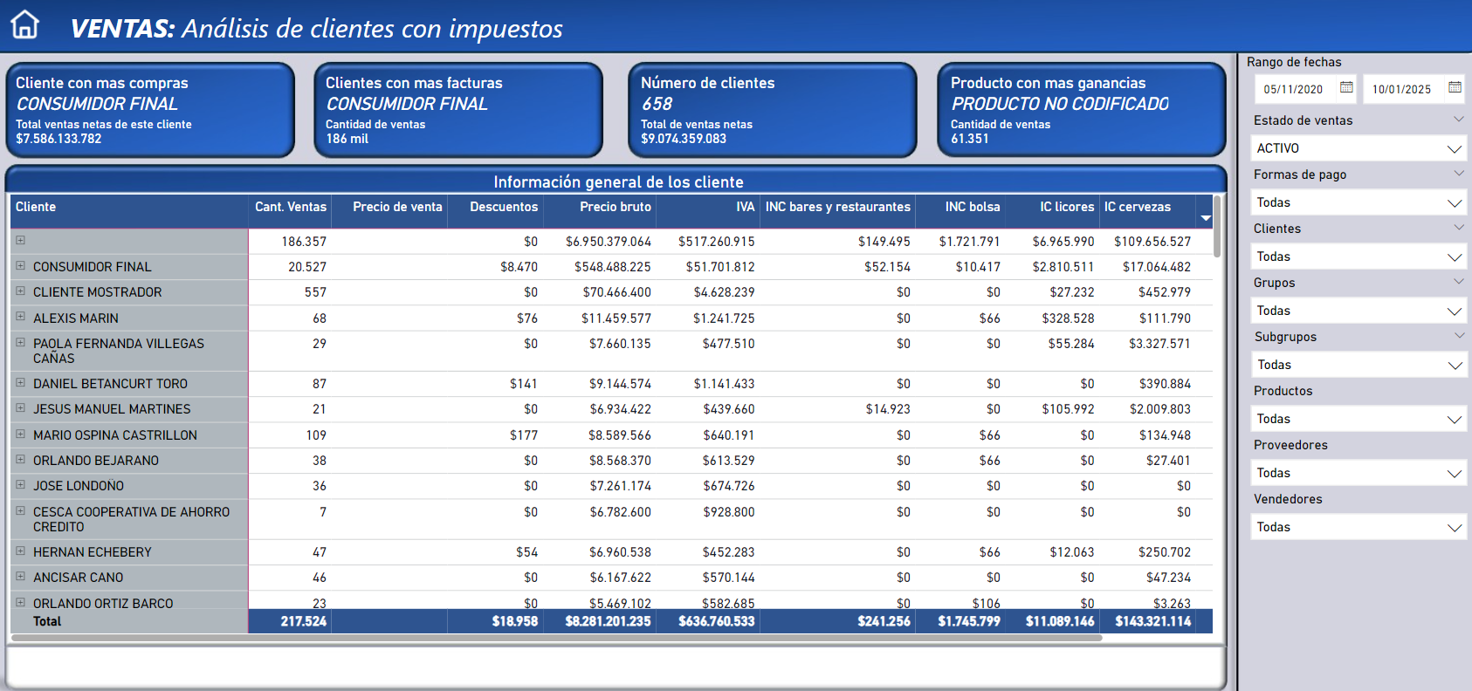Open Subgrupos Todas dropdown
The image size is (1472, 691).
(x=1359, y=365)
